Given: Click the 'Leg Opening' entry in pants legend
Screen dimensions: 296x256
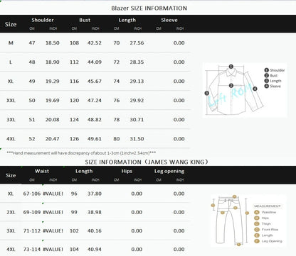Looking at the screenshot, I should [272, 241].
